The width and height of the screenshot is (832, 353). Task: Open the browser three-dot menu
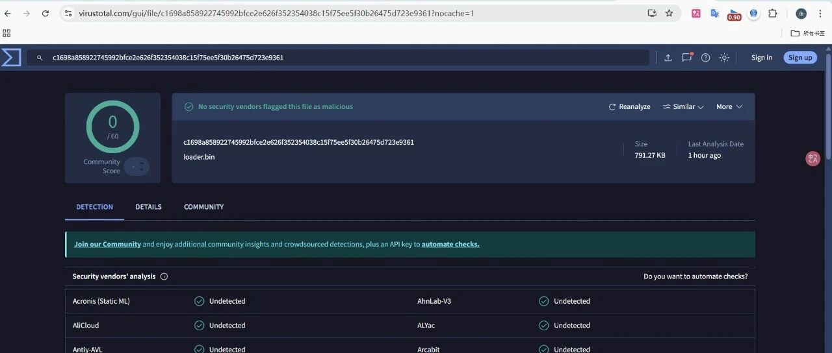coord(820,13)
